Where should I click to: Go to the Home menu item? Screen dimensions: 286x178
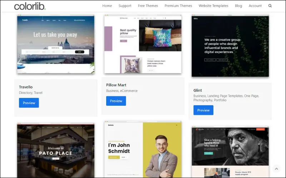pos(107,6)
